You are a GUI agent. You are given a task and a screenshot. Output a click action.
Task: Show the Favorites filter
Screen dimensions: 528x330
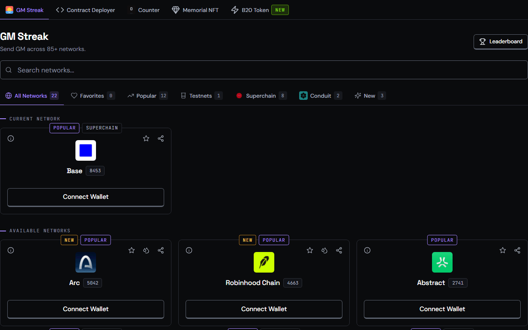click(x=93, y=96)
